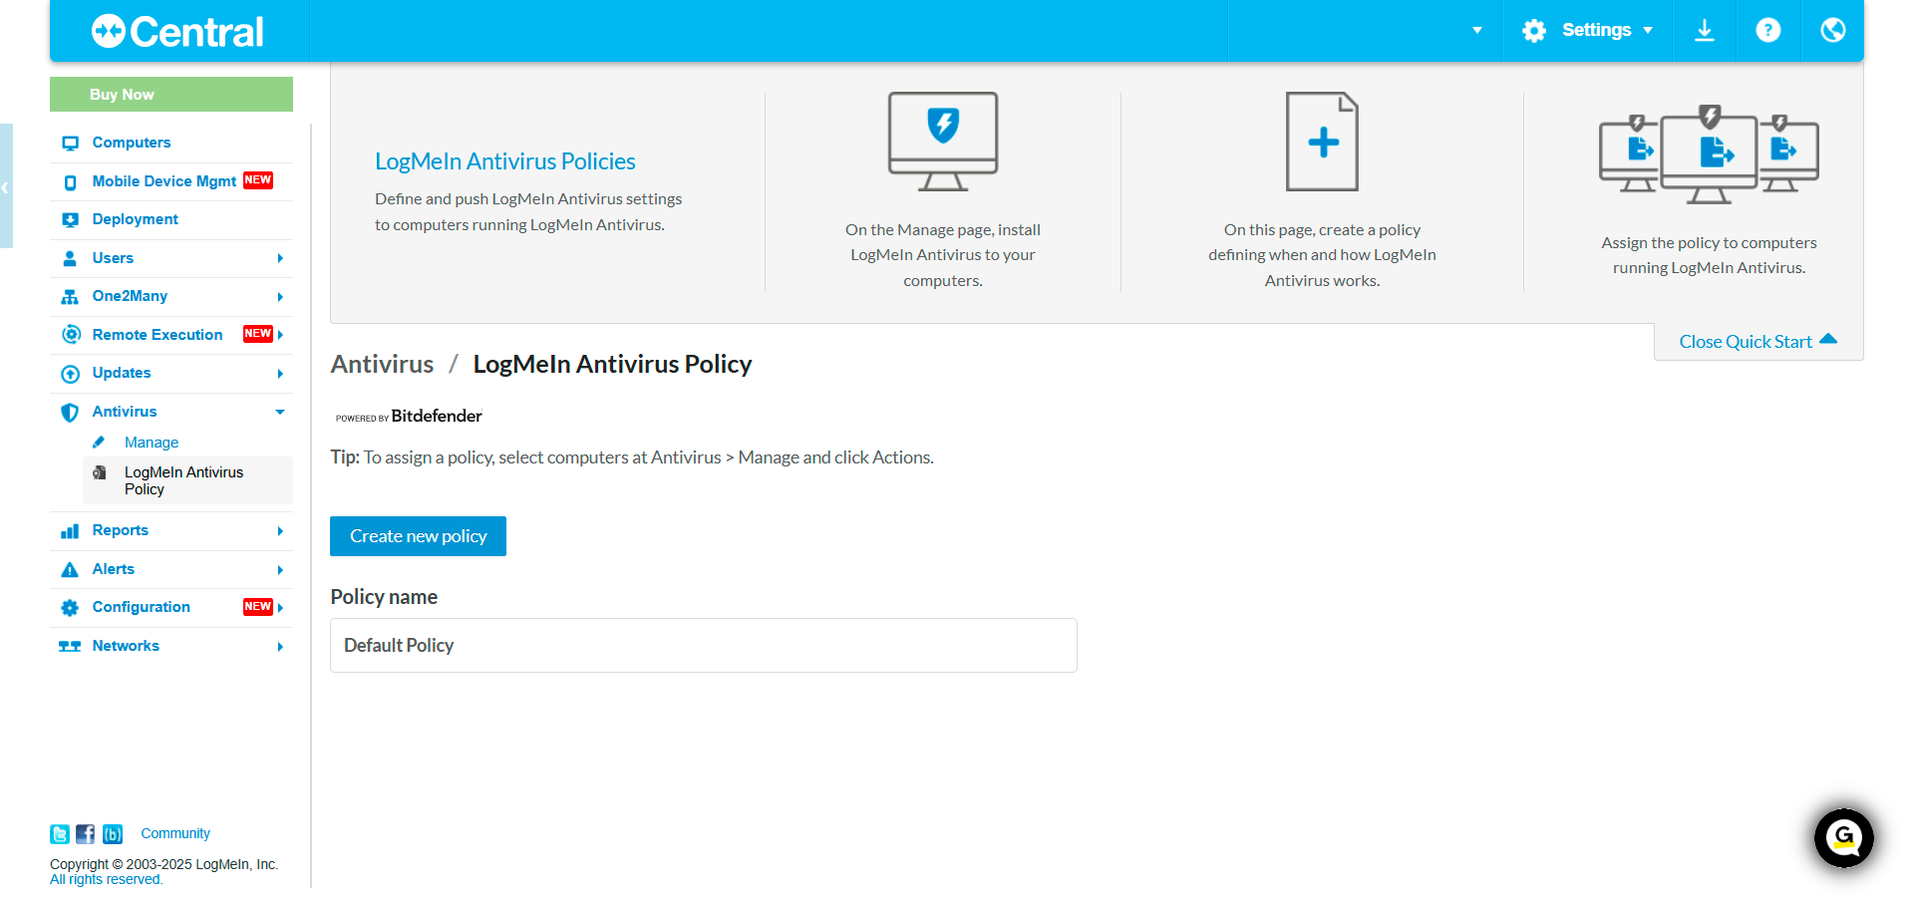Screen dimensions: 1913x905
Task: Select Manage under Antivirus
Action: tap(152, 443)
